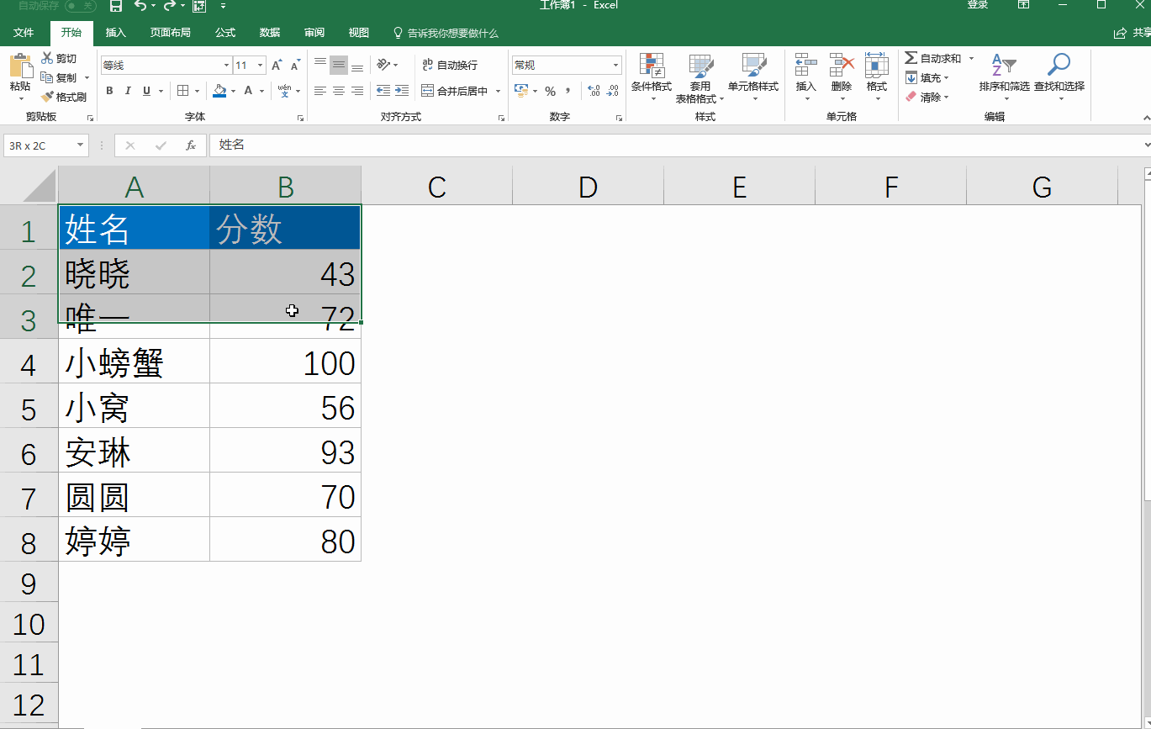Decrease decimal places
1151x729 pixels.
613,91
